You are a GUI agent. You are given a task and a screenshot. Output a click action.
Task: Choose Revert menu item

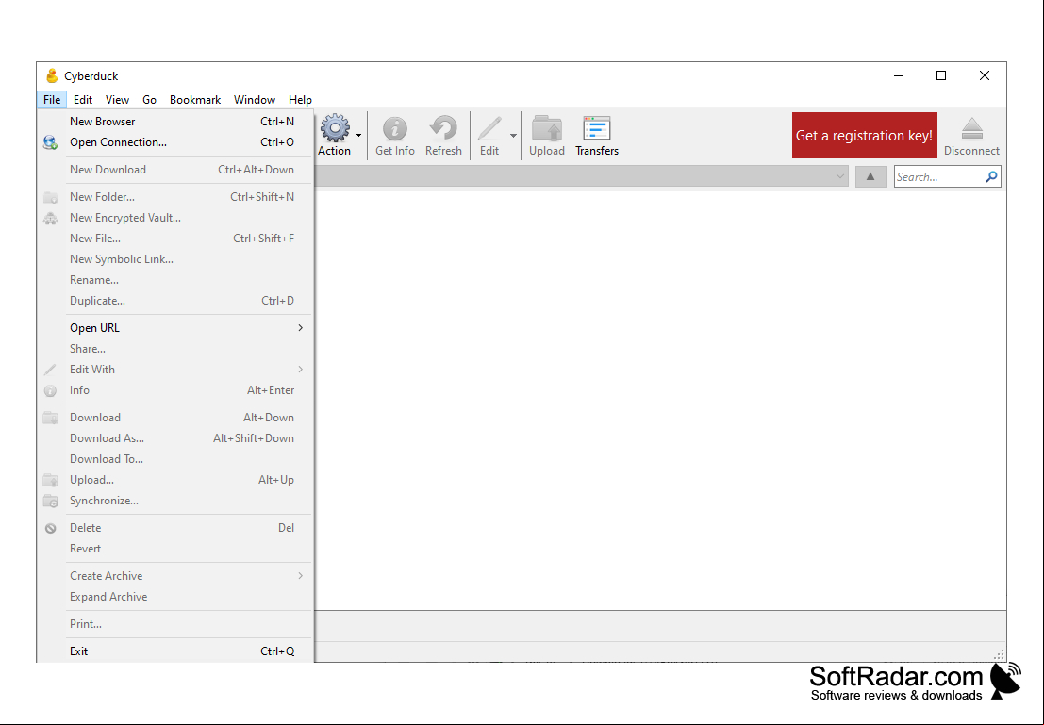(175, 548)
